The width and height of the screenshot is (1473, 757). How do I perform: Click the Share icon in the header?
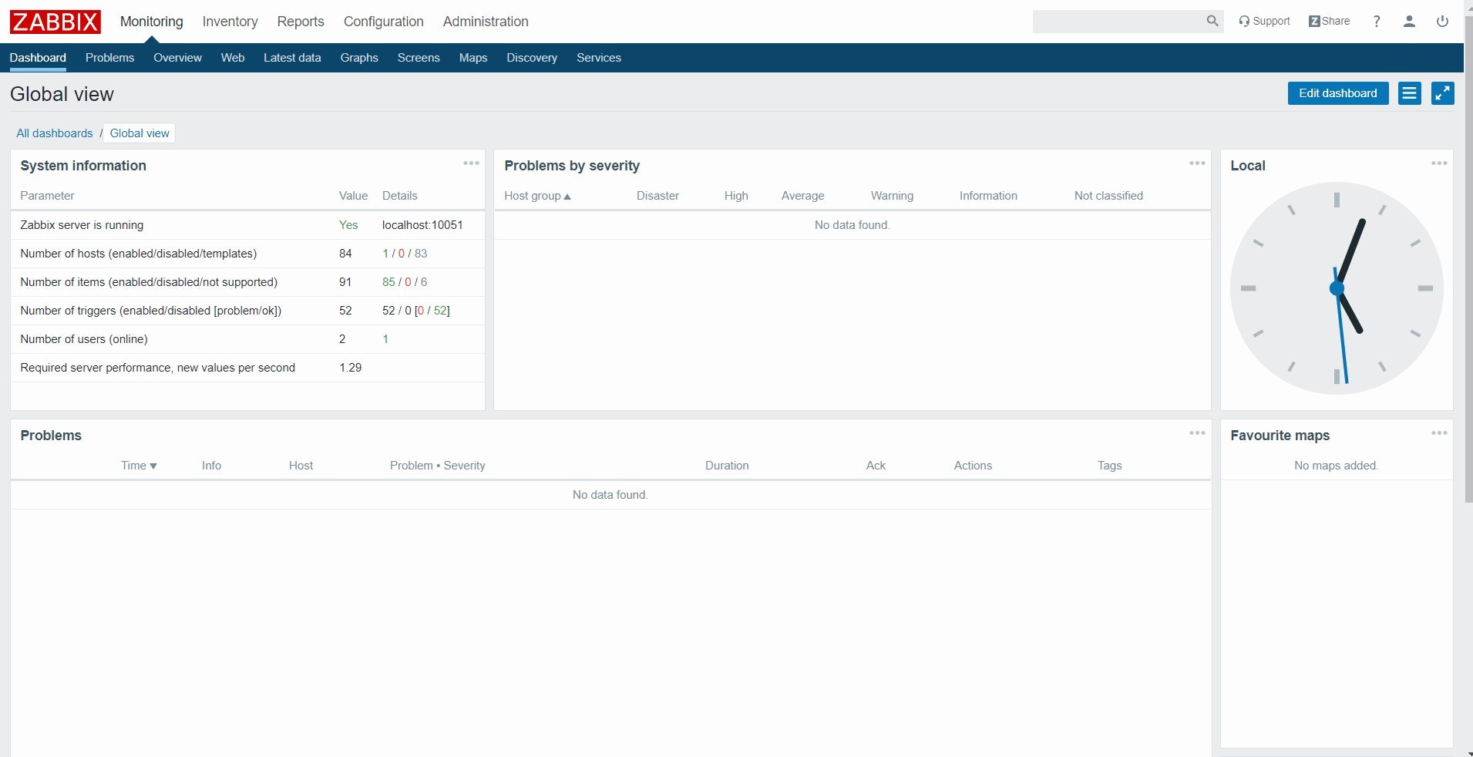(1317, 21)
